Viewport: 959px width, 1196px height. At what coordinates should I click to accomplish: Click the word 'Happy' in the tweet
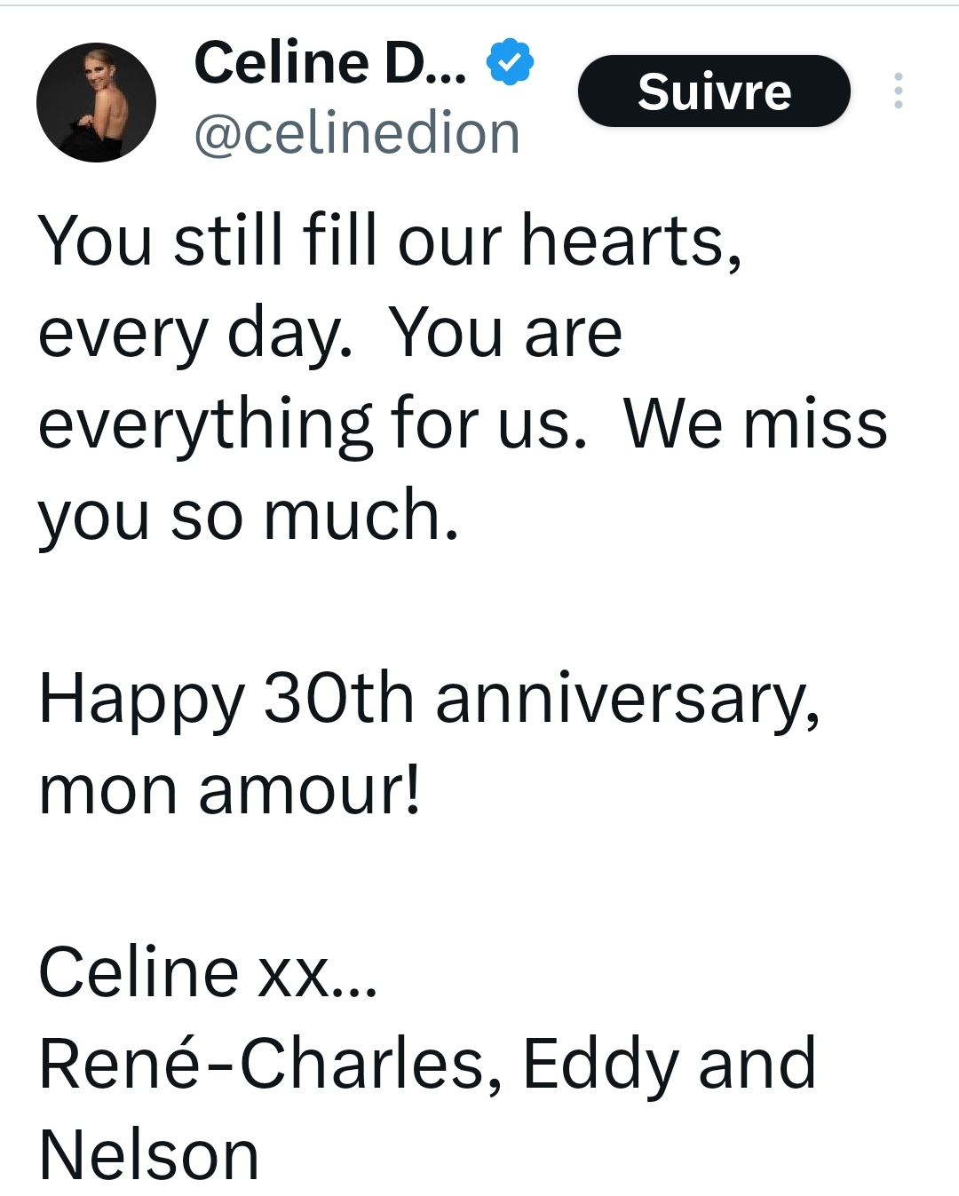point(141,699)
